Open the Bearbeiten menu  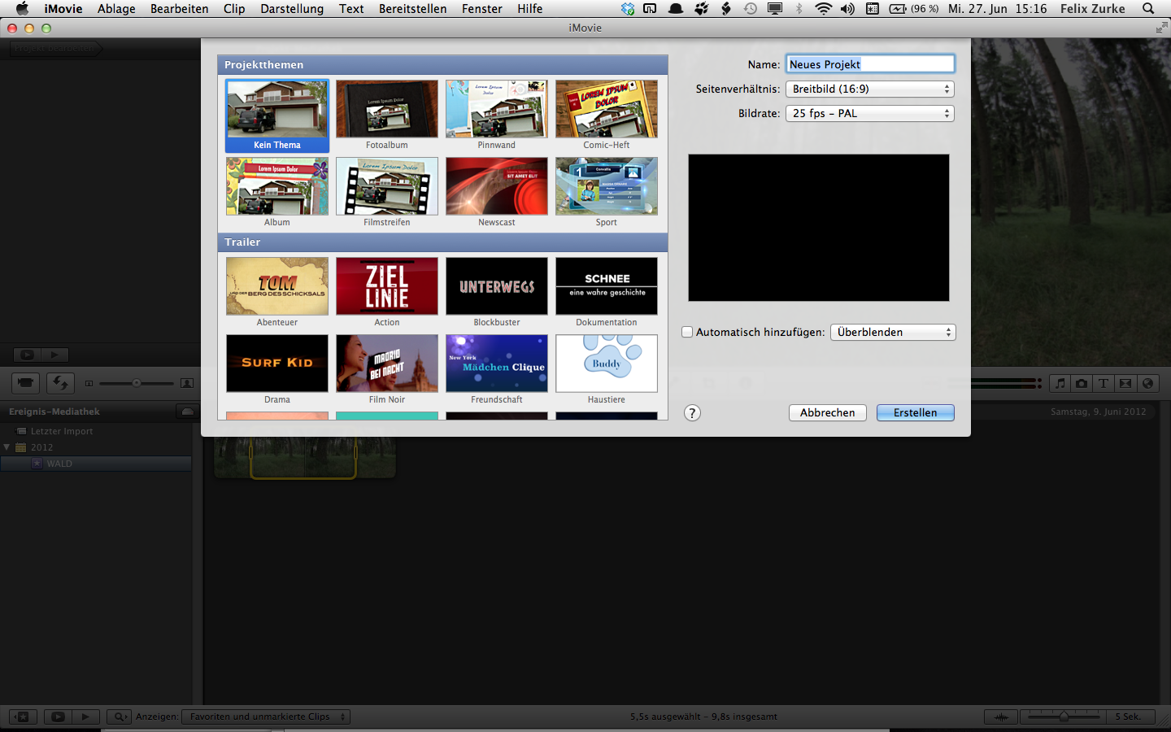pyautogui.click(x=179, y=9)
